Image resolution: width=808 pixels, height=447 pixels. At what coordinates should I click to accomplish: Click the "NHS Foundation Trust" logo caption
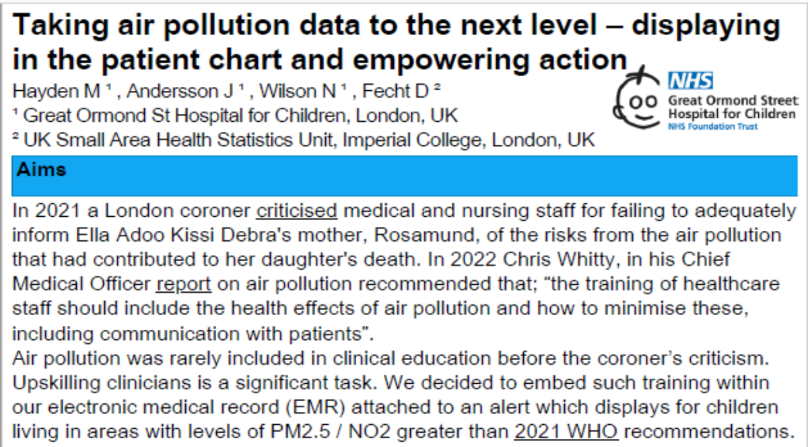tap(712, 127)
